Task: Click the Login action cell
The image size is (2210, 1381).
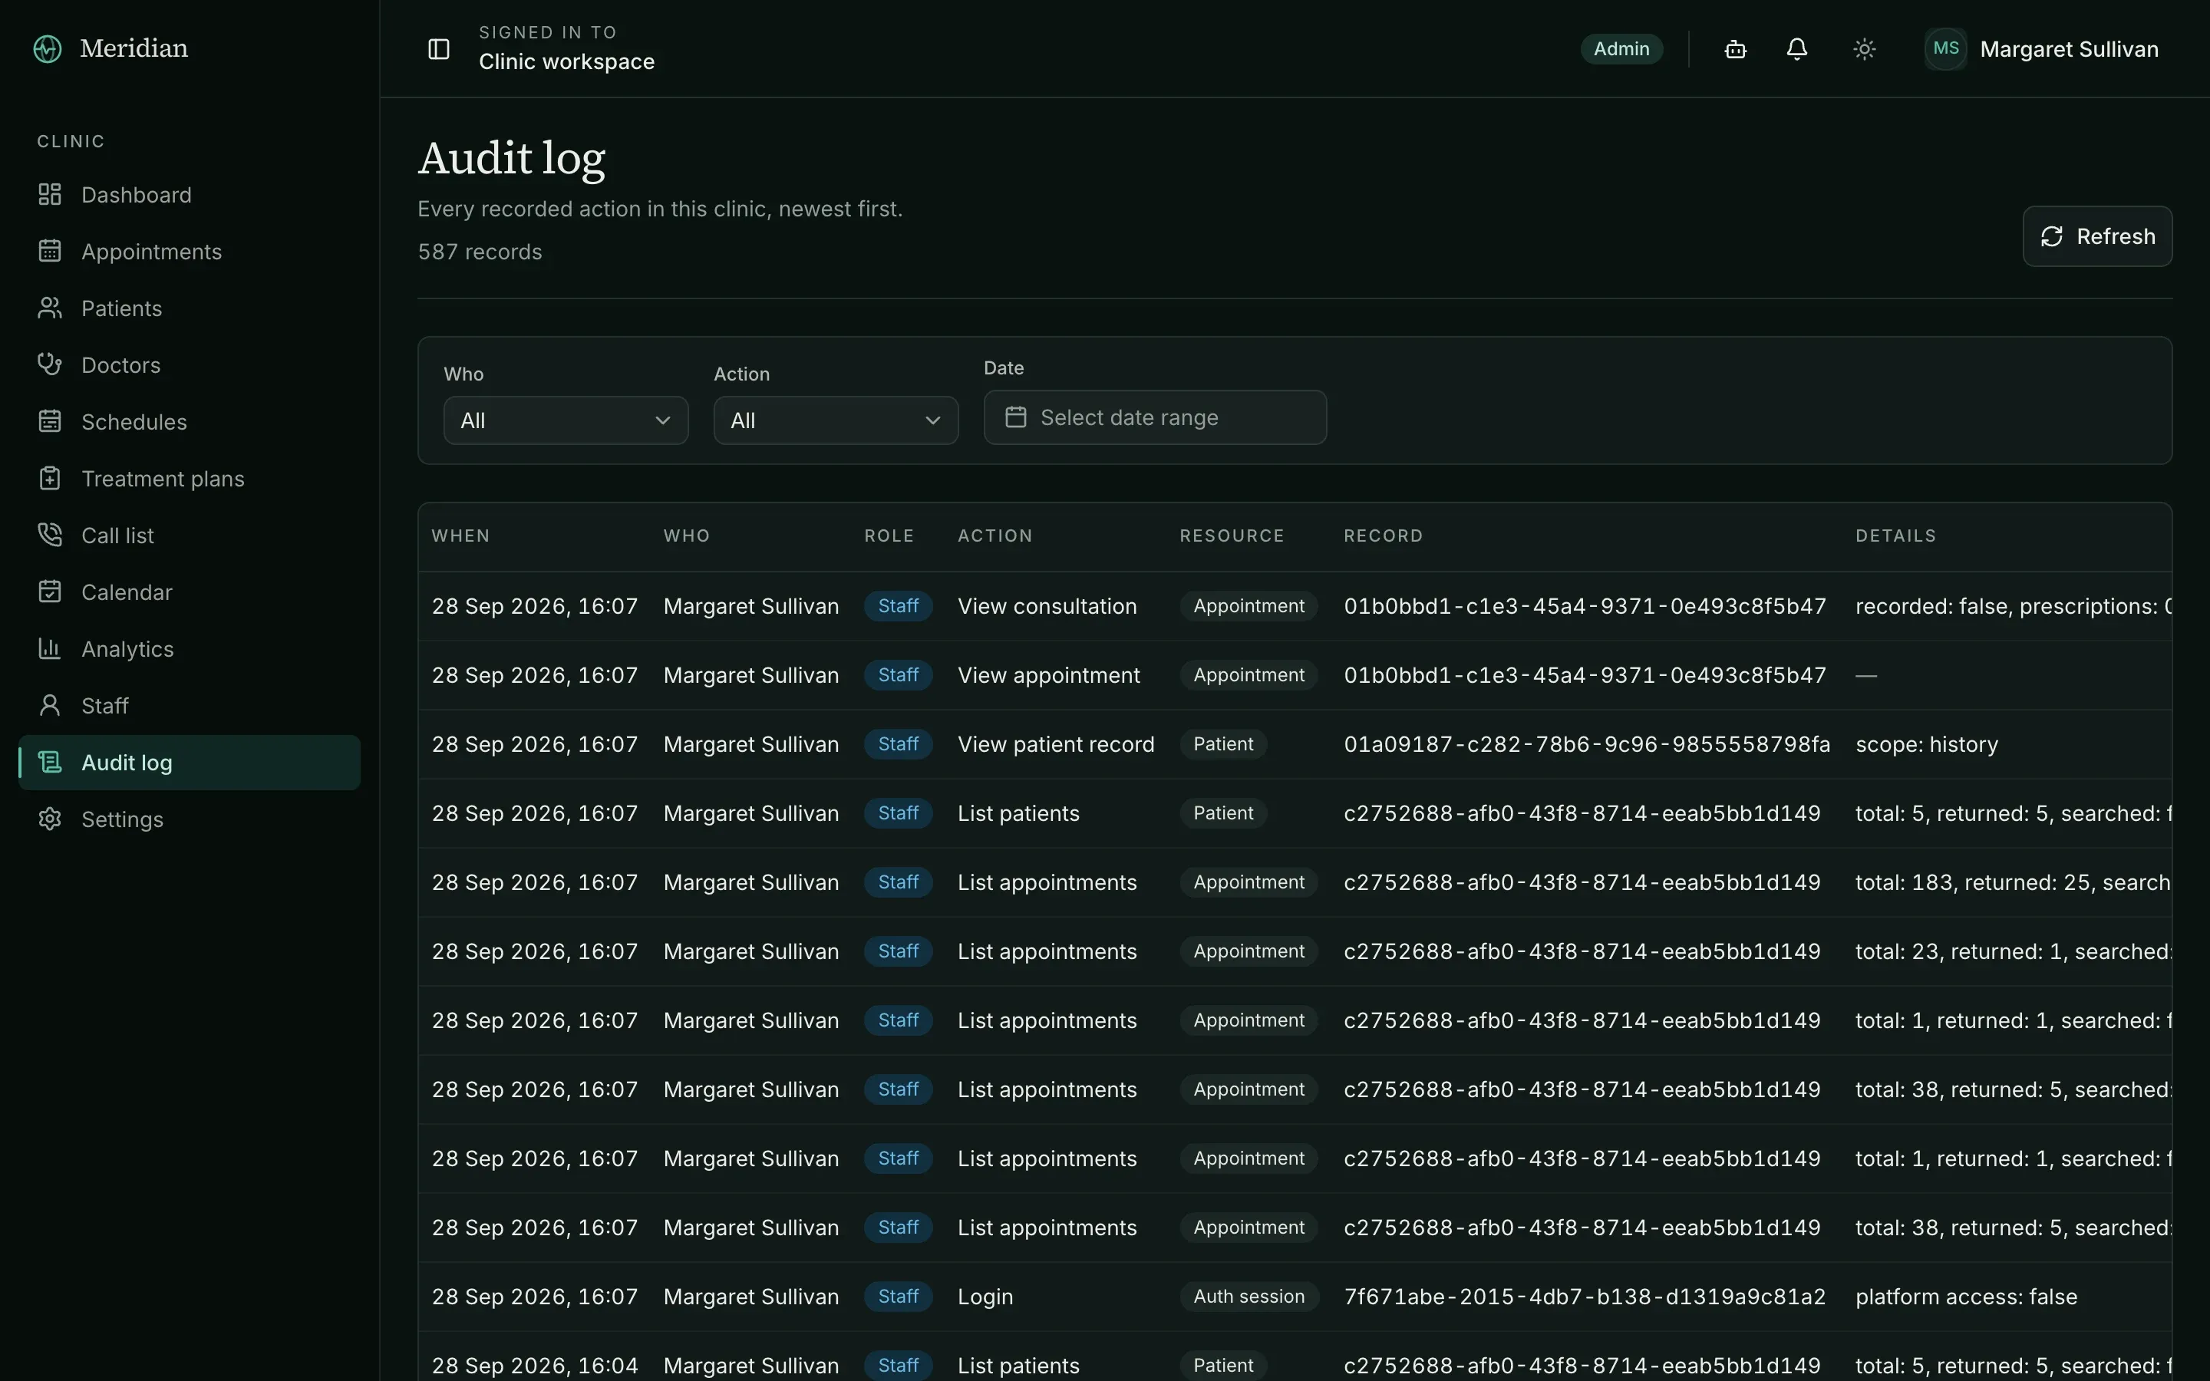Action: pyautogui.click(x=985, y=1296)
